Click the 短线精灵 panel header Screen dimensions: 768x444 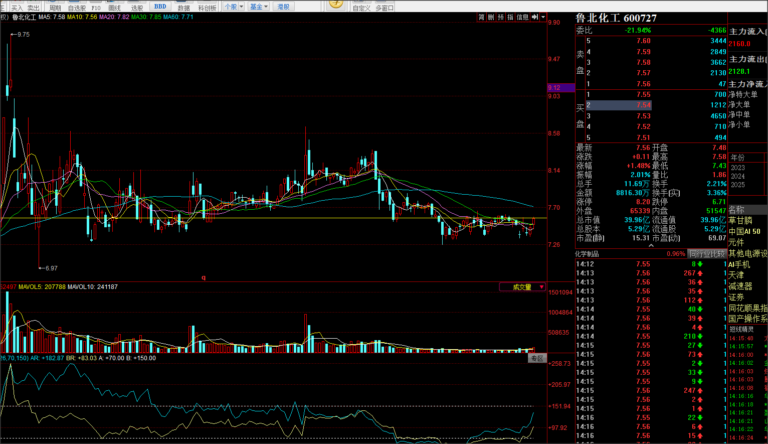pos(741,329)
